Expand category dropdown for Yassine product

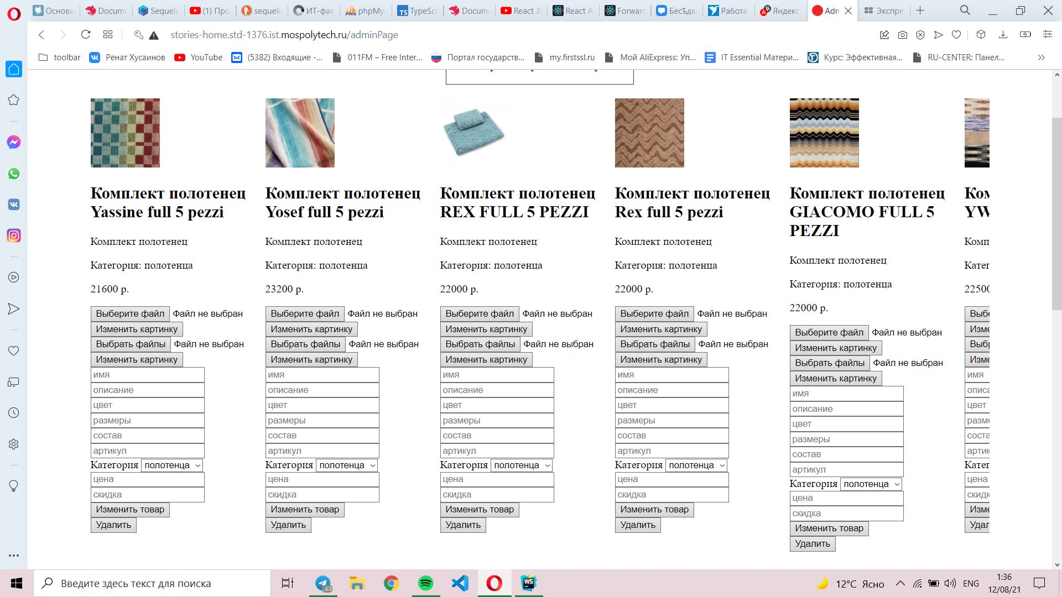click(x=172, y=465)
